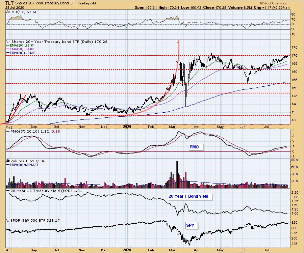Select the 20-Year T-Bond Yield annotation box
304x253 pixels.
click(190, 196)
